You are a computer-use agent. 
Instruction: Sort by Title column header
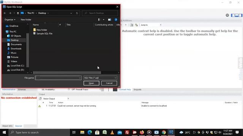68,25
